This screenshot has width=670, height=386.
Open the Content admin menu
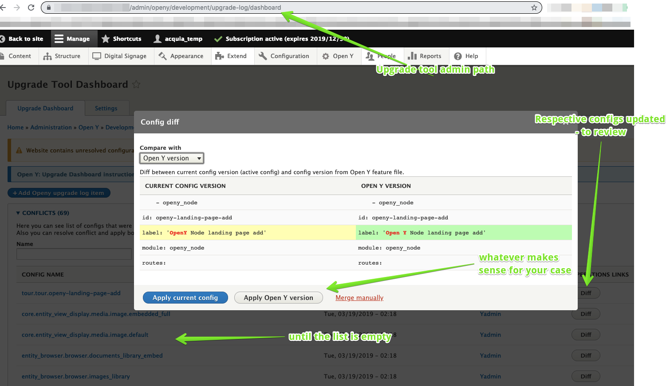tap(16, 56)
